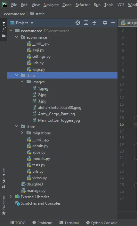This screenshot has height=226, width=137.
Task: Click the asgi.py Python file icon
Action: (29, 50)
